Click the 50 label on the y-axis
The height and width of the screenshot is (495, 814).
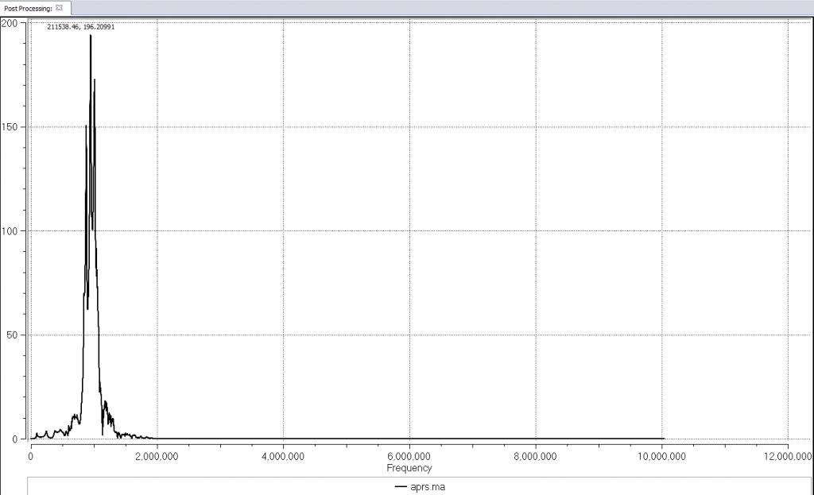pyautogui.click(x=13, y=335)
